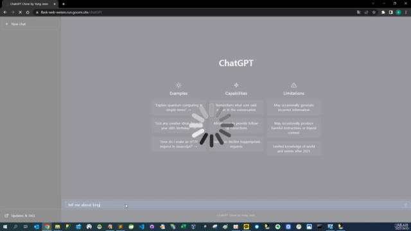411x231 pixels.
Task: Bookmark this tab with the star icon
Action: pos(374,12)
